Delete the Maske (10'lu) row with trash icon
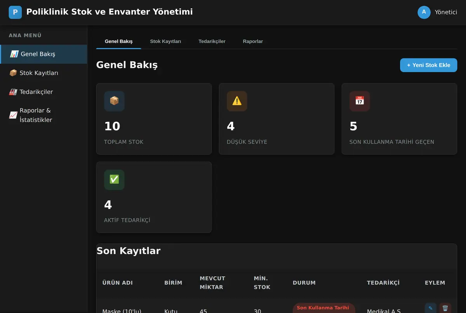 (445, 308)
